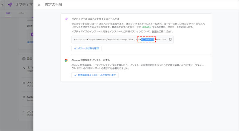Switch to the 詳細 tab

8,14
